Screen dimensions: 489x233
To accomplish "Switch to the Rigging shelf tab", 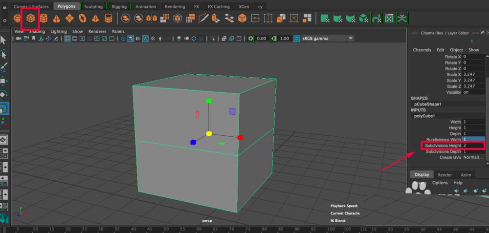I will 119,6.
